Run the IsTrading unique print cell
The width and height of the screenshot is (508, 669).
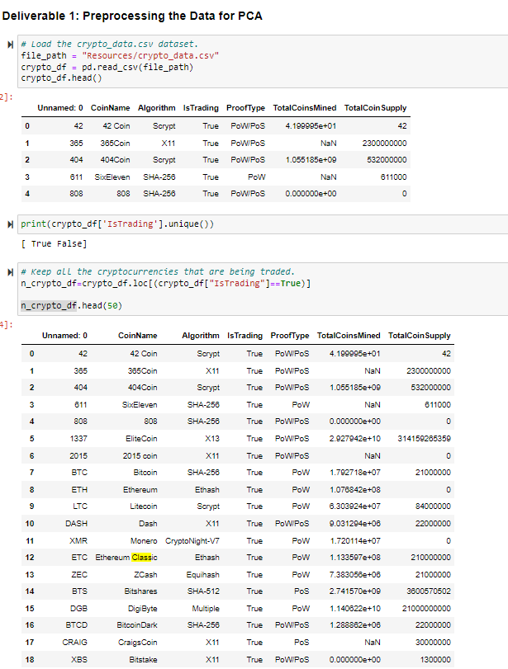pyautogui.click(x=10, y=224)
